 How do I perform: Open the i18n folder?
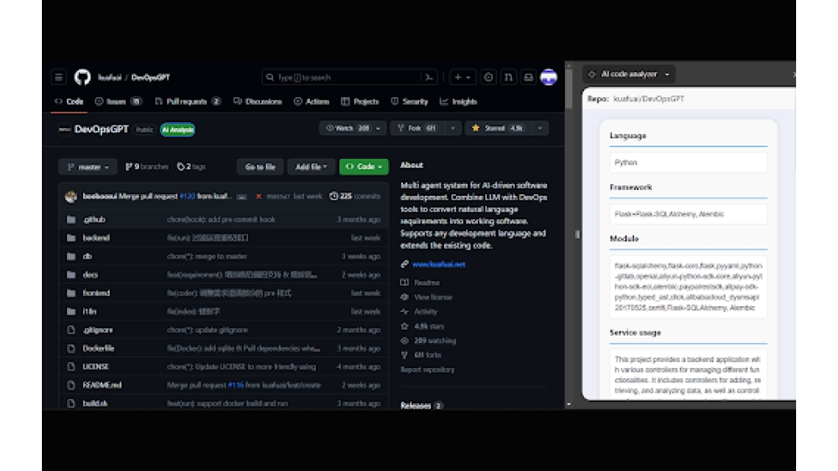pos(90,311)
